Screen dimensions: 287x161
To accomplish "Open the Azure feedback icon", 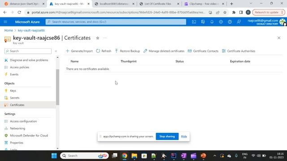I will 239,22.
